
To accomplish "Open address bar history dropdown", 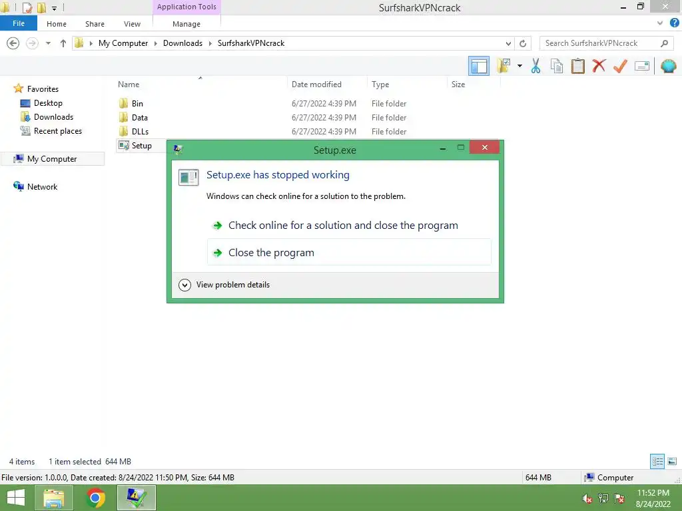I will (508, 43).
